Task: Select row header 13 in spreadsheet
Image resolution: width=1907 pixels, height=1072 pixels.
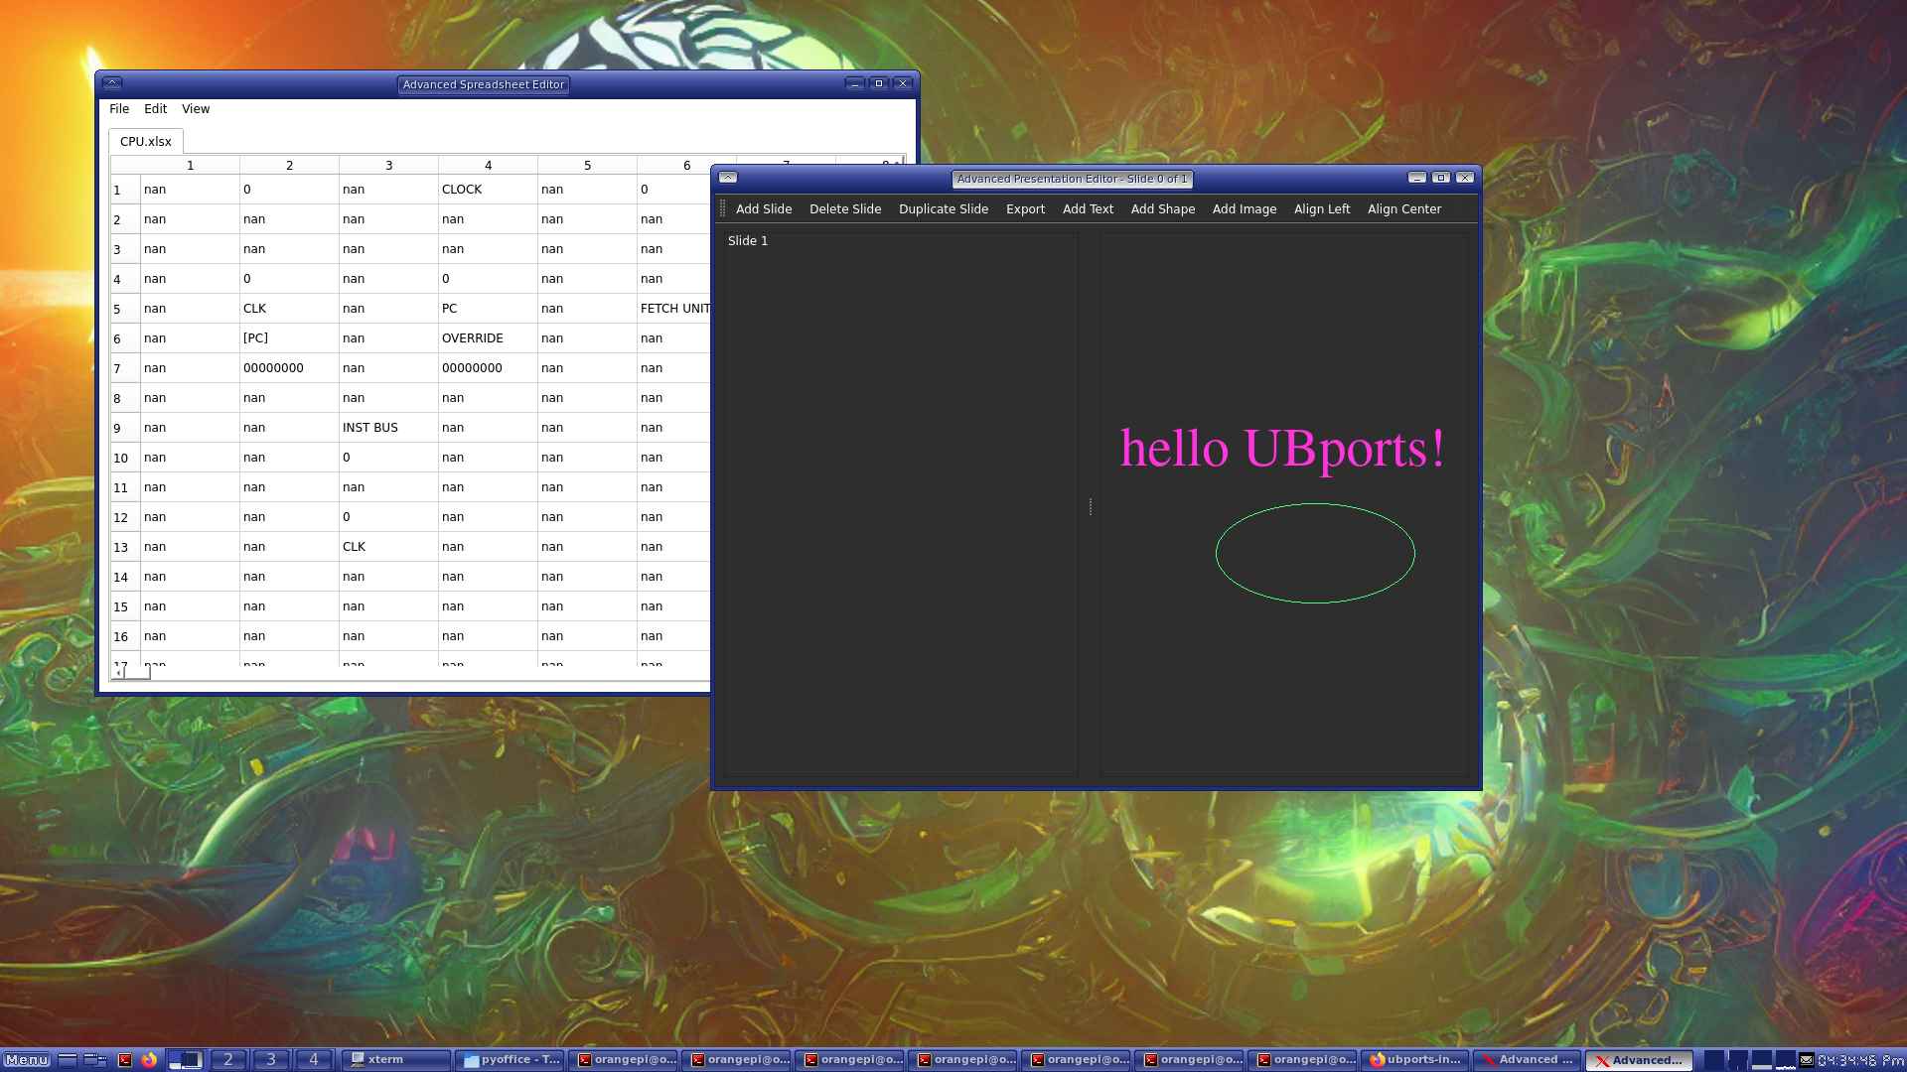Action: point(125,547)
